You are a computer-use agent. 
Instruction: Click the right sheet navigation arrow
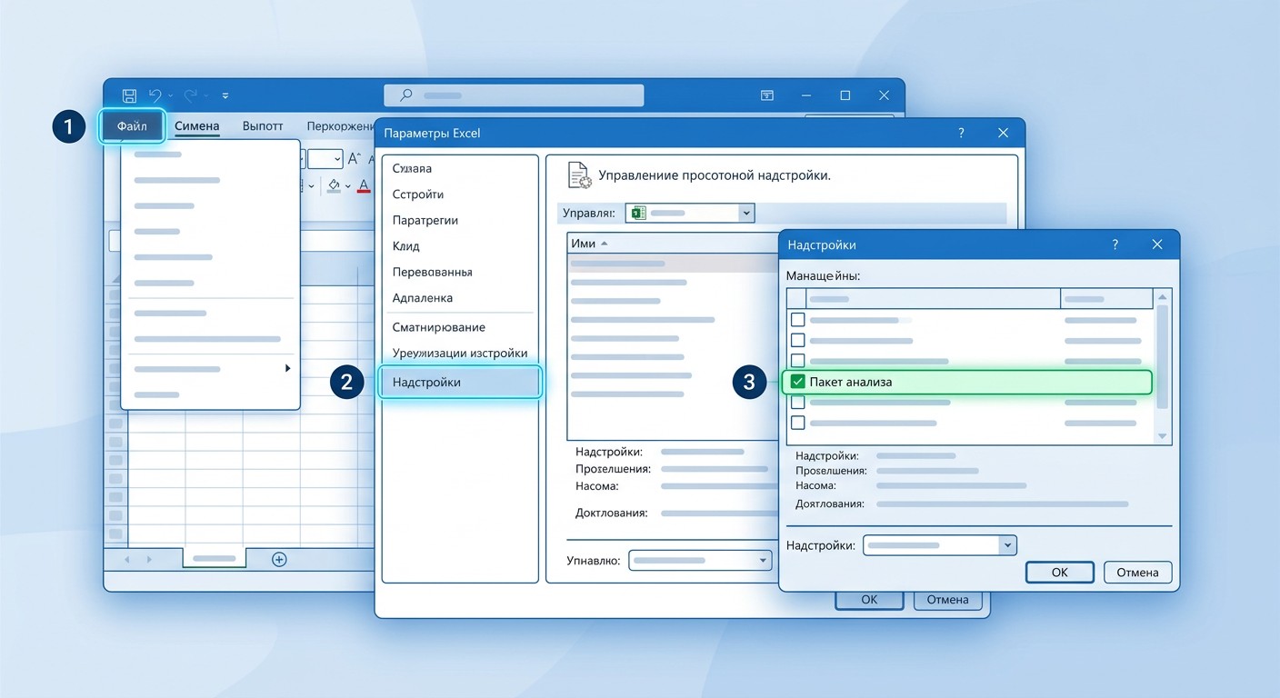coord(149,559)
